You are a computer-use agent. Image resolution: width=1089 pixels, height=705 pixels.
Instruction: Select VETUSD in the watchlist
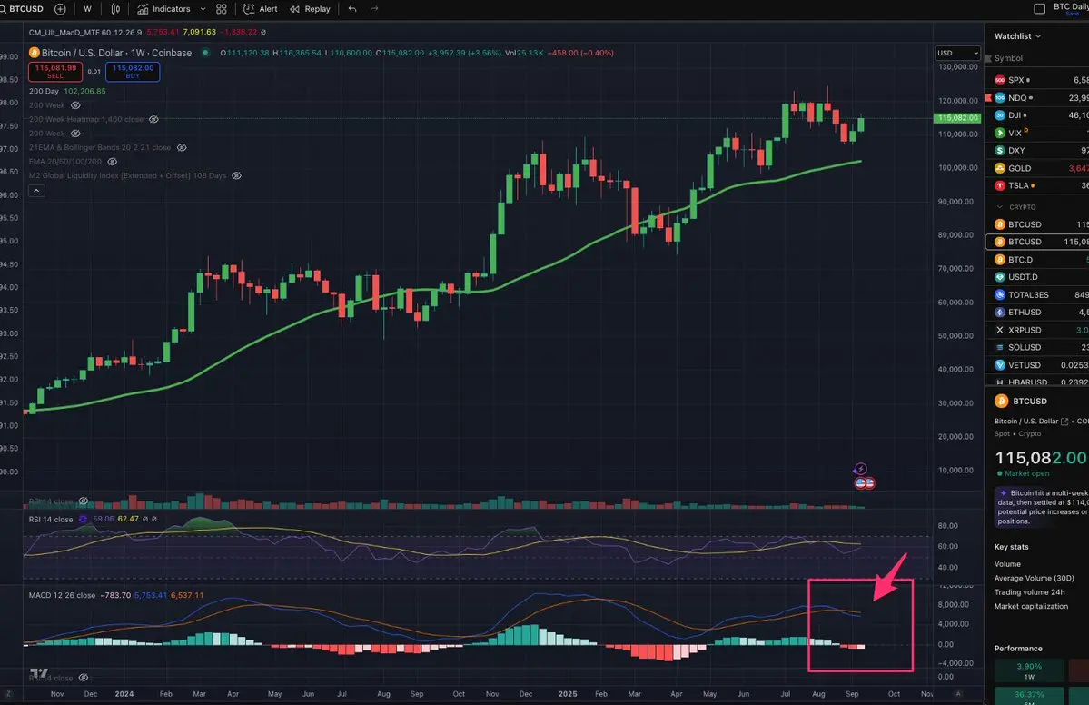click(1037, 365)
